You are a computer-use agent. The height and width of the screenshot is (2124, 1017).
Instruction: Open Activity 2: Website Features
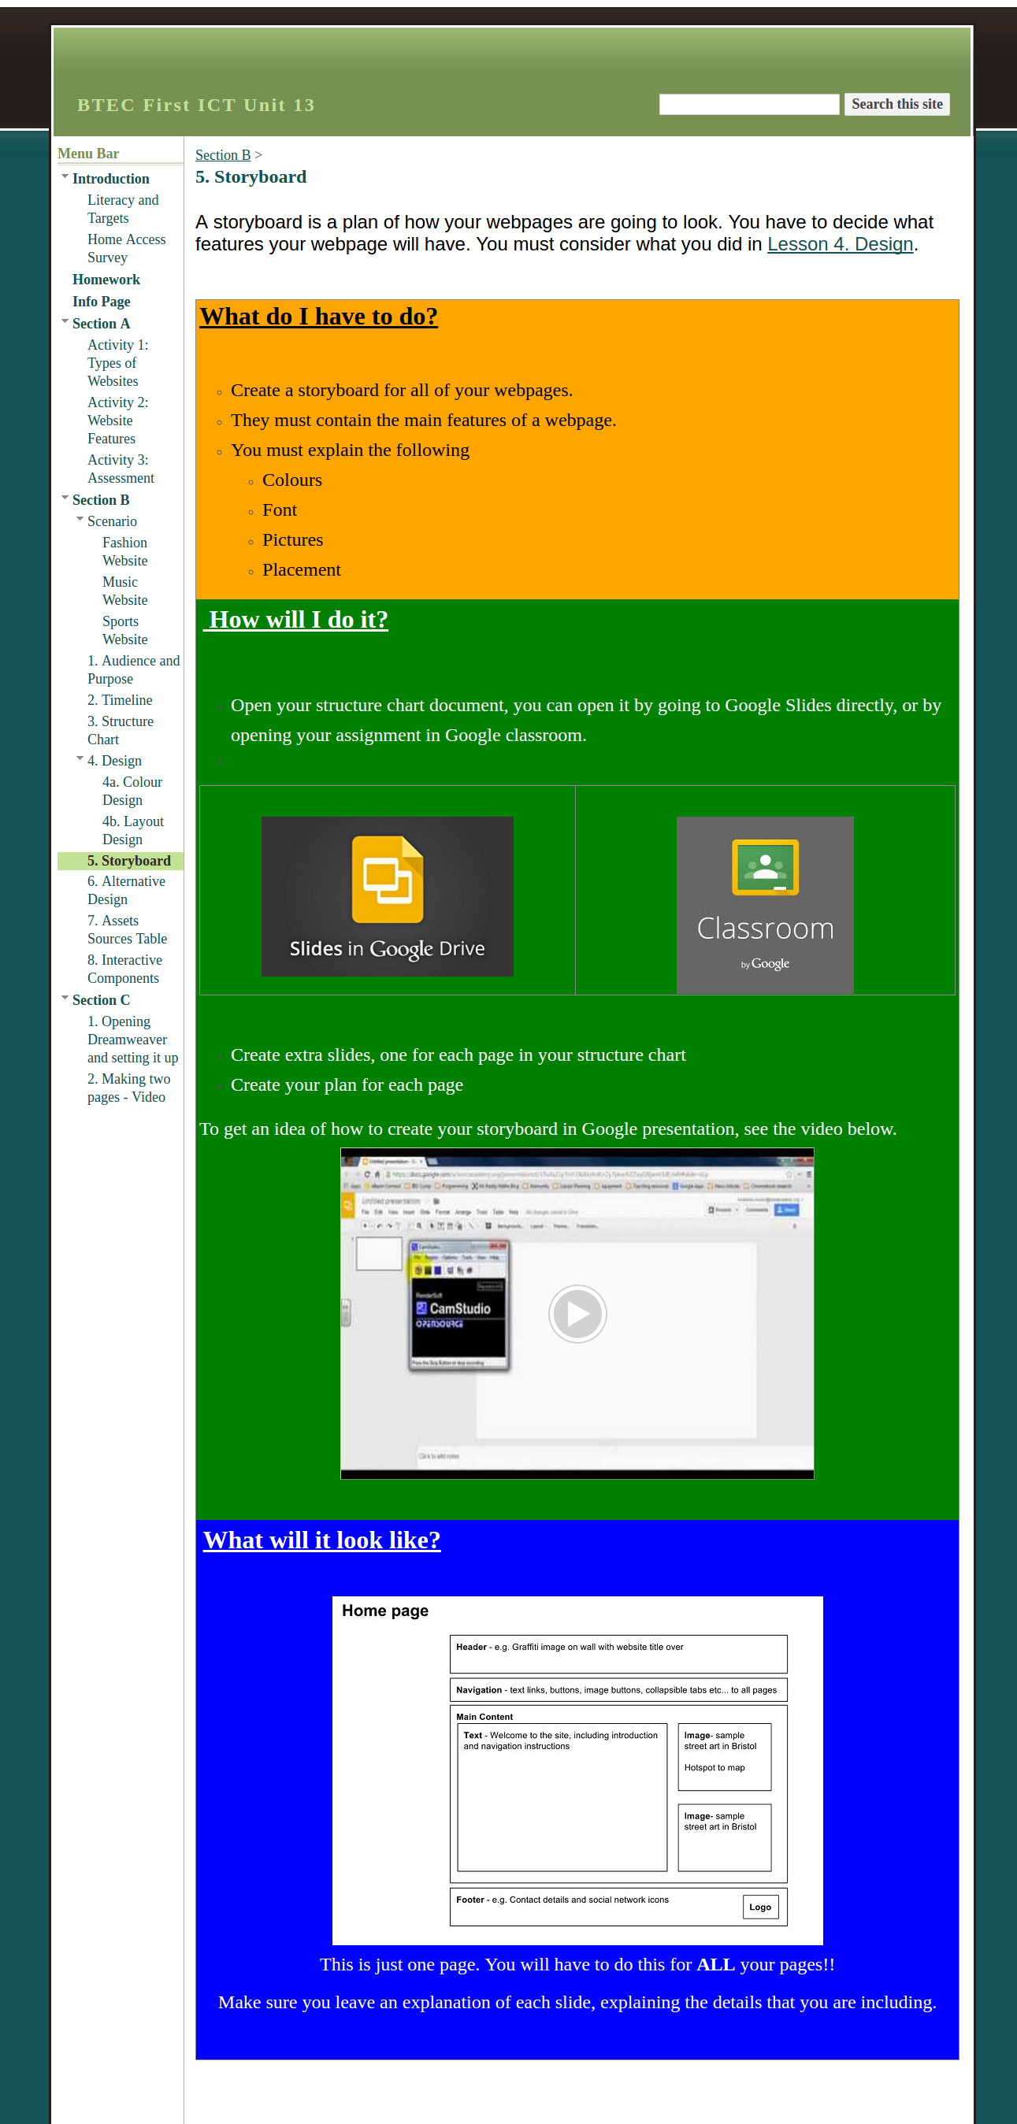coord(118,421)
